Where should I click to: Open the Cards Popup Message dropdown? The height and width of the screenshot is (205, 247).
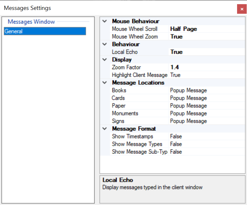coord(207,98)
